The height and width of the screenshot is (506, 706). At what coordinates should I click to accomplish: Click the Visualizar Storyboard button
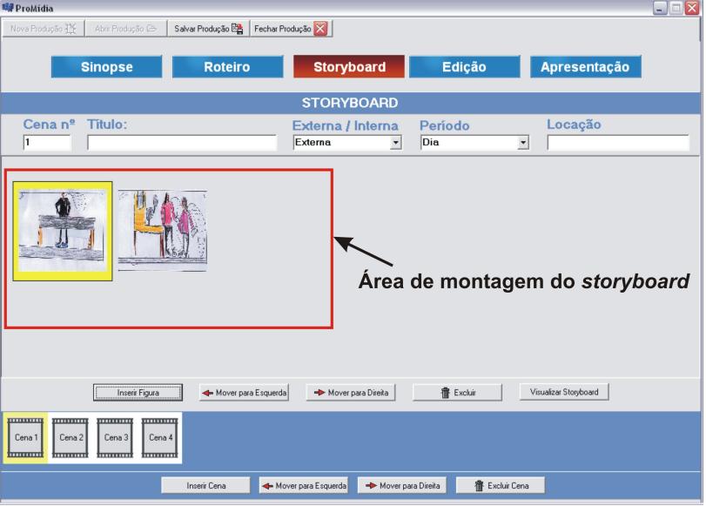pos(564,392)
